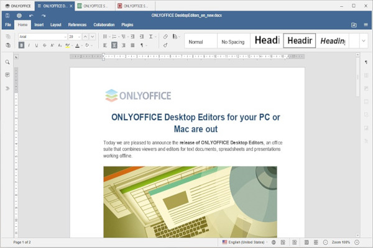
Task: Decrease indent of the paragraph
Action: coord(132,37)
